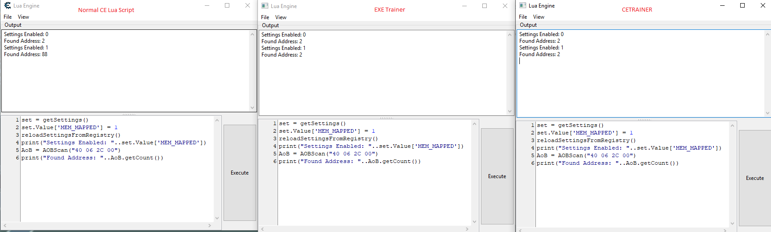
Task: Click first 'Found Address: 2' line in CETRAINER output
Action: pos(539,41)
